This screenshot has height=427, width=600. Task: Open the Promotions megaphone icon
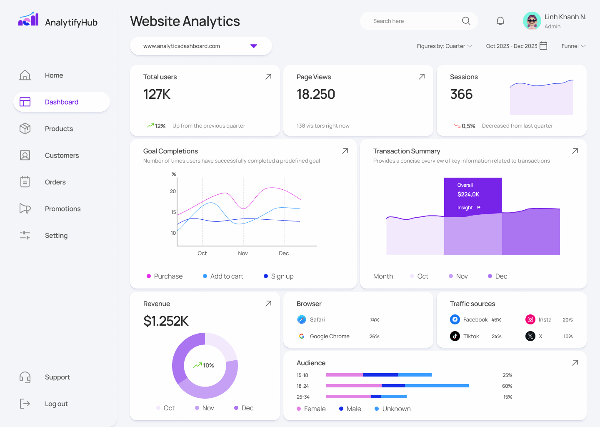[25, 208]
